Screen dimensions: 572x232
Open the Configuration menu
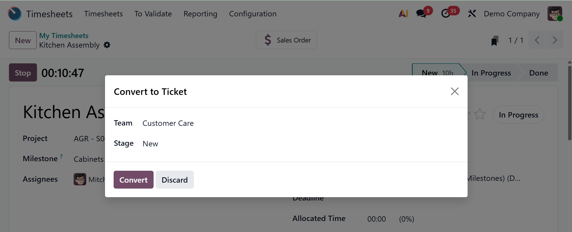[x=253, y=14]
